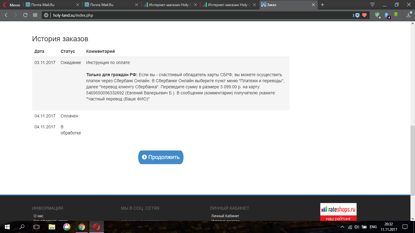Click the bold Только для граждан РФ text
Screen dimensions: 415x233
point(112,75)
